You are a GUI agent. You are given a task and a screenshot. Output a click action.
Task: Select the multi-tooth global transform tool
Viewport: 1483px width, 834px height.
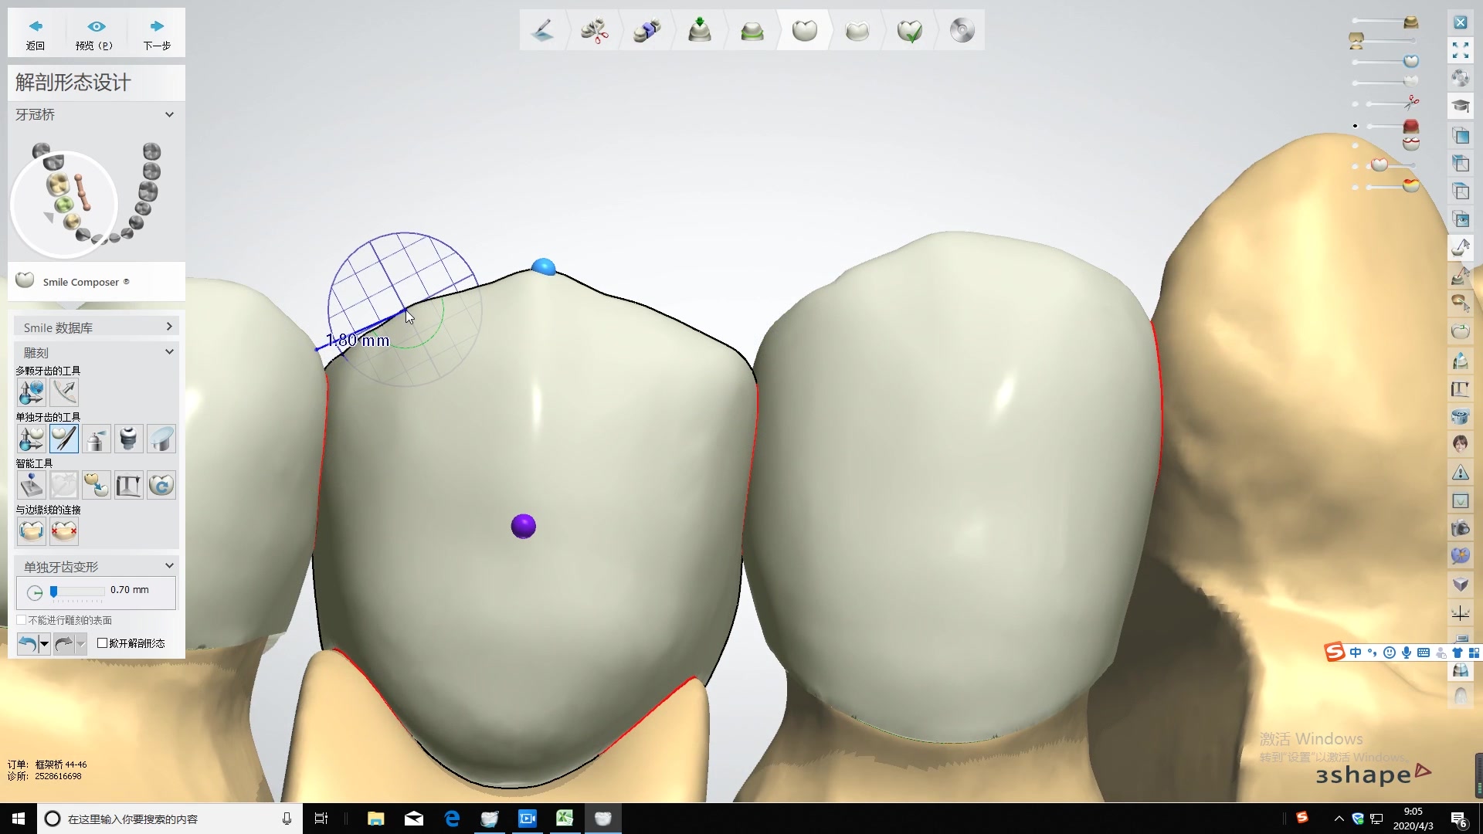[x=31, y=392]
